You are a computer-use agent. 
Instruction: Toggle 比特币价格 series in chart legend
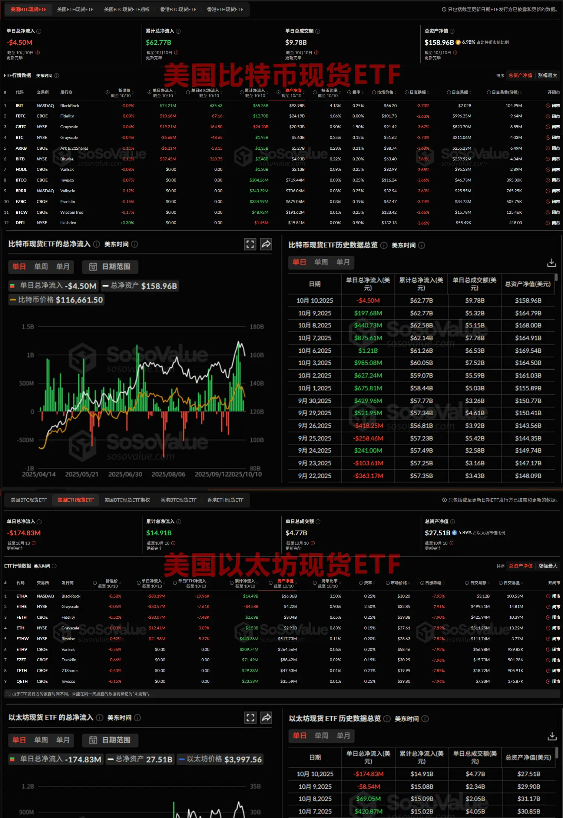click(x=56, y=300)
